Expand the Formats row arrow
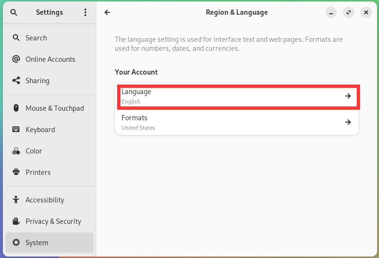Viewport: 379px width, 258px height. coord(348,122)
